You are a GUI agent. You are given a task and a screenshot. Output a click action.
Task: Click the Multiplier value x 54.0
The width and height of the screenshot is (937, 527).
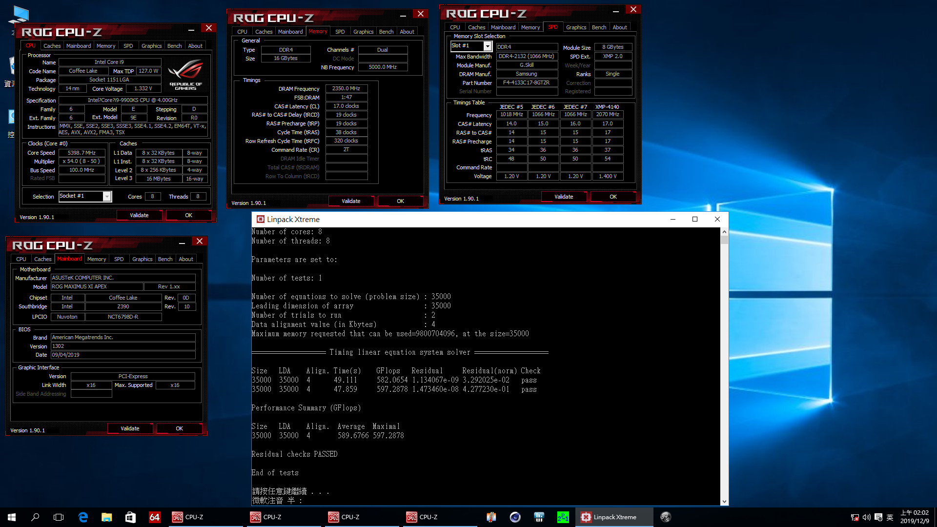tap(81, 162)
